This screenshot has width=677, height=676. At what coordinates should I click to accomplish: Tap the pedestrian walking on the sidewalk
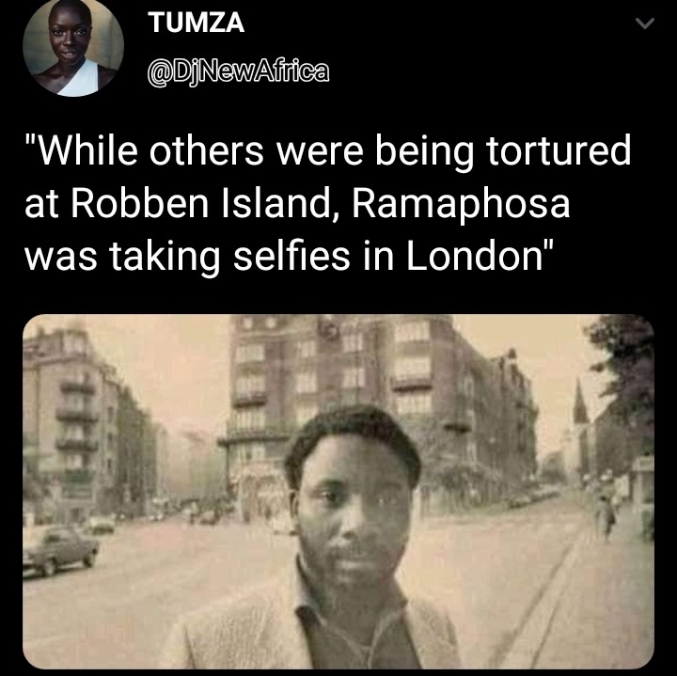(607, 517)
